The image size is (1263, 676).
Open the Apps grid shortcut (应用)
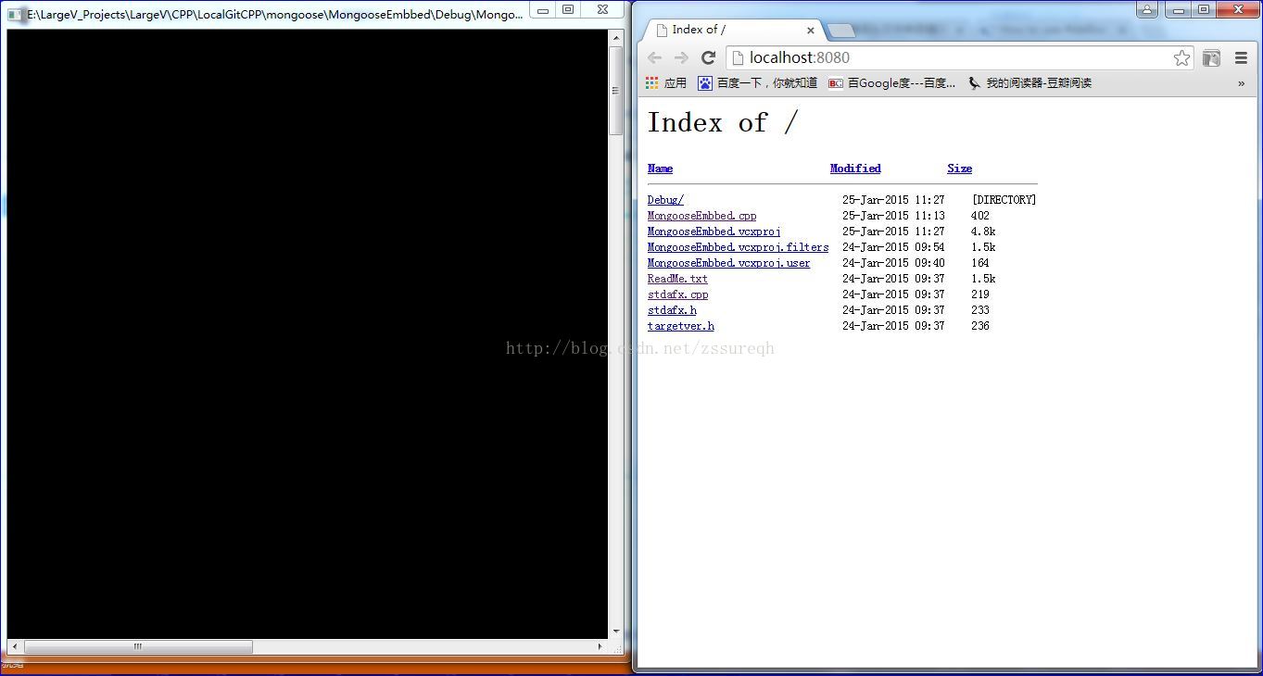(x=666, y=82)
